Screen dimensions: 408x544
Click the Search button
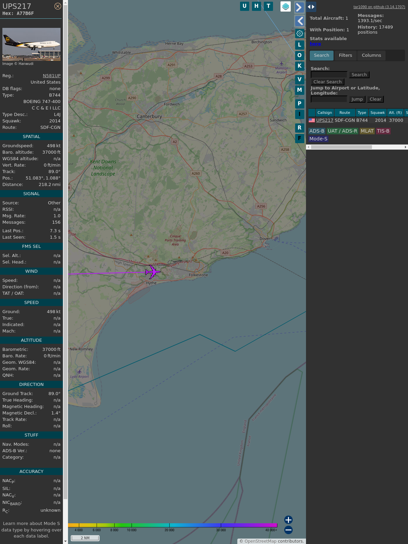[359, 75]
